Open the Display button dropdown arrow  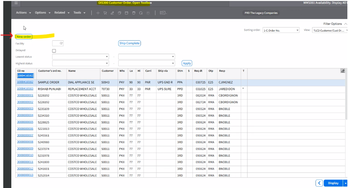tap(345, 183)
